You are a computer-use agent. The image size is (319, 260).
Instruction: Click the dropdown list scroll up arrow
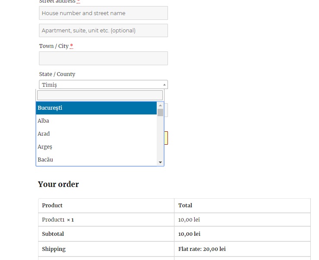point(160,105)
